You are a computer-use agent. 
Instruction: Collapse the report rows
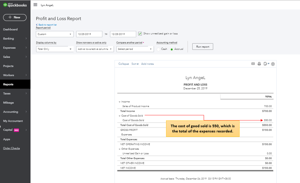point(124,64)
